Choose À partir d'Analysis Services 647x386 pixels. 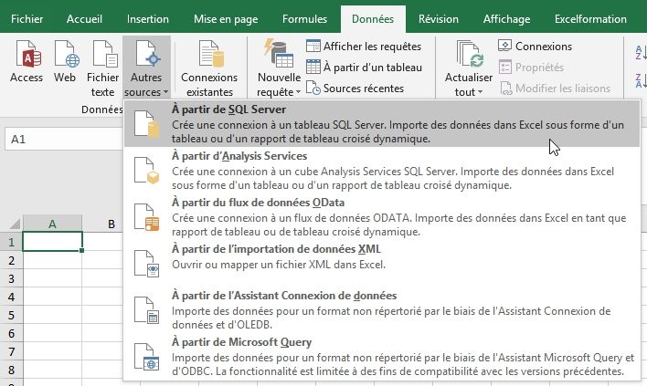tap(240, 156)
